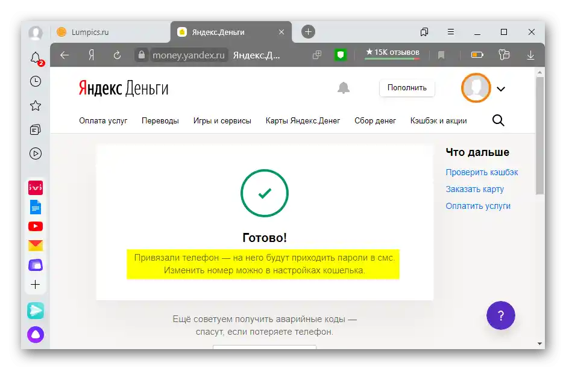Open the green Protect shield icon

pyautogui.click(x=340, y=55)
